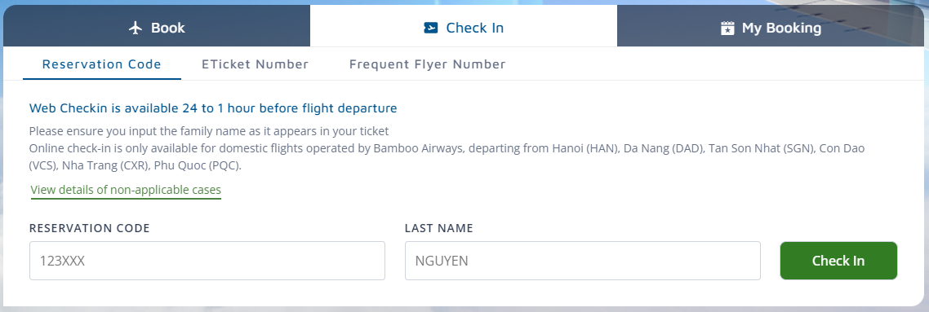Focus the Last Name field showing NGUYEN

click(582, 261)
